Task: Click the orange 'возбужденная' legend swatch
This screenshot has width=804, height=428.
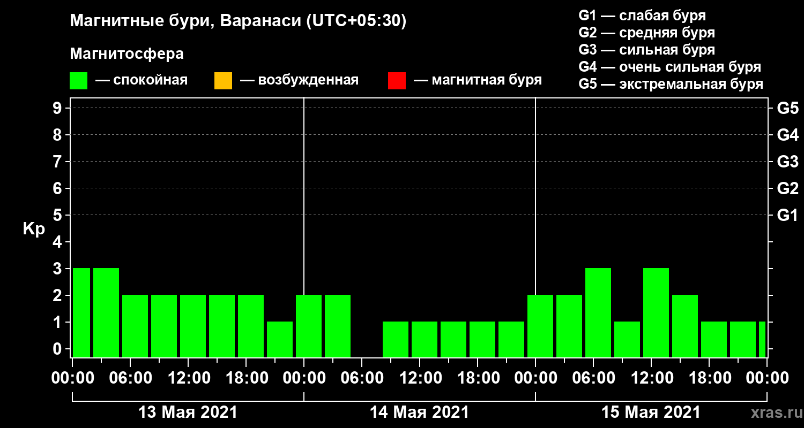Action: [x=223, y=81]
